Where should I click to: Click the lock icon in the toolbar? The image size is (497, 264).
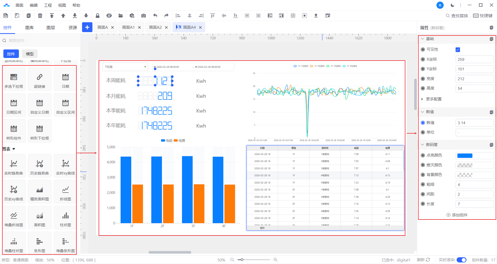98,16
